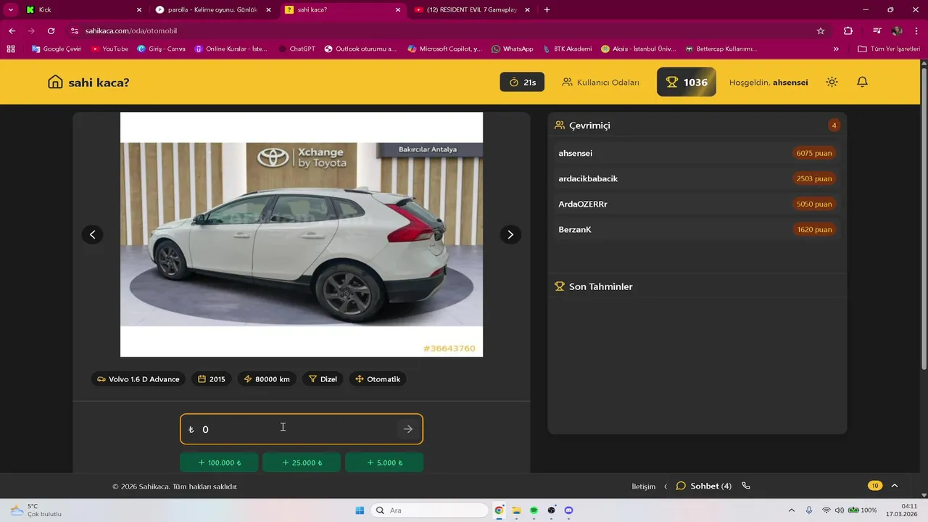Open Chrome from the taskbar
This screenshot has width=928, height=522.
[x=499, y=510]
